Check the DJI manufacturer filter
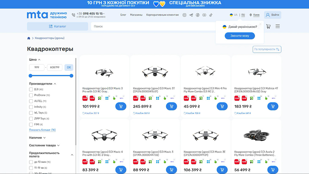The height and width of the screenshot is (174, 309). pyautogui.click(x=31, y=89)
